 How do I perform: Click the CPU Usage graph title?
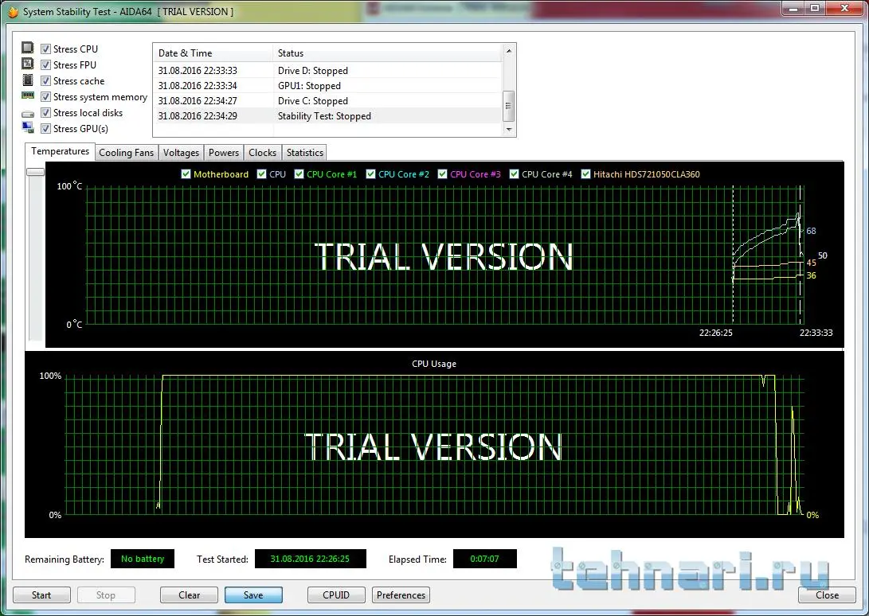(434, 364)
